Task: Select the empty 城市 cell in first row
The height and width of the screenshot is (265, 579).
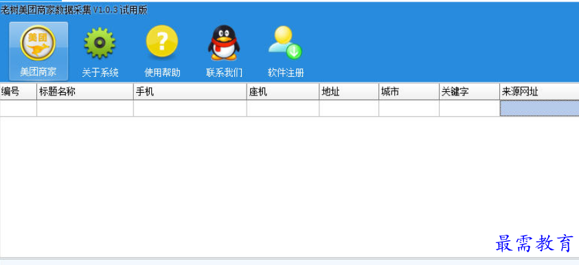Action: 409,108
